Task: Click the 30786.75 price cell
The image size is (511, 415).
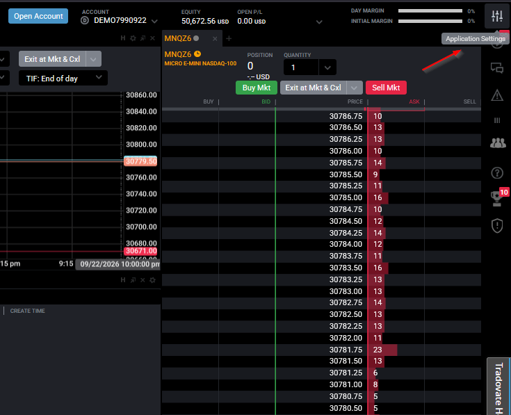Action: coord(346,116)
